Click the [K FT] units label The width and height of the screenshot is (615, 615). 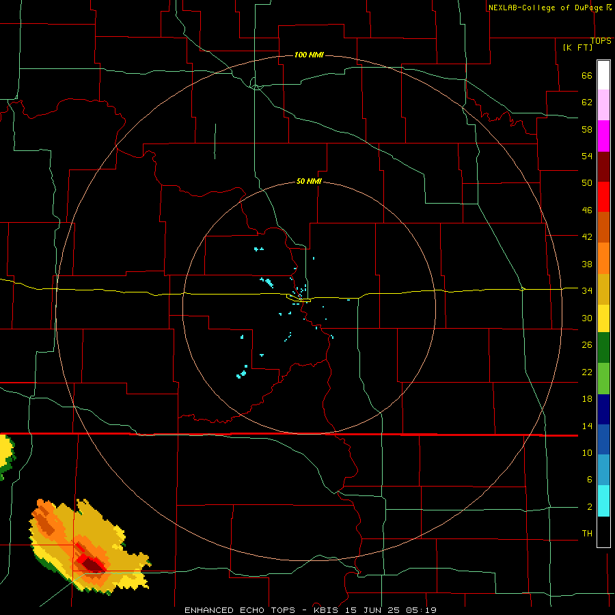pos(577,47)
